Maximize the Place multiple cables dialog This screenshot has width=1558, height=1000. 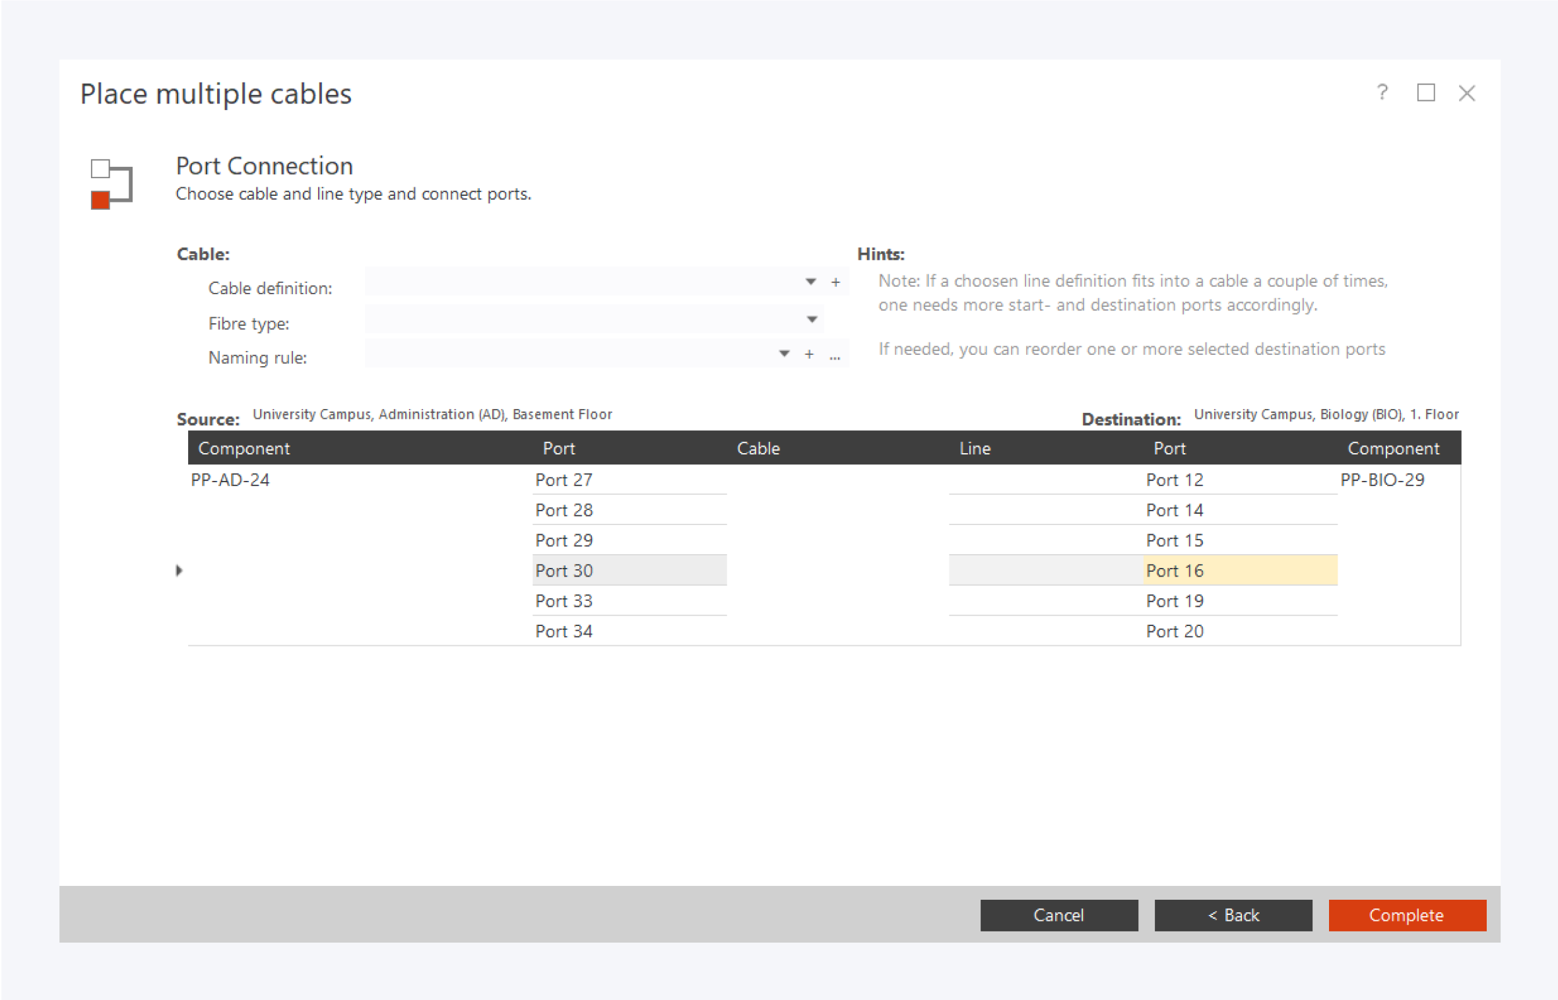(1425, 92)
